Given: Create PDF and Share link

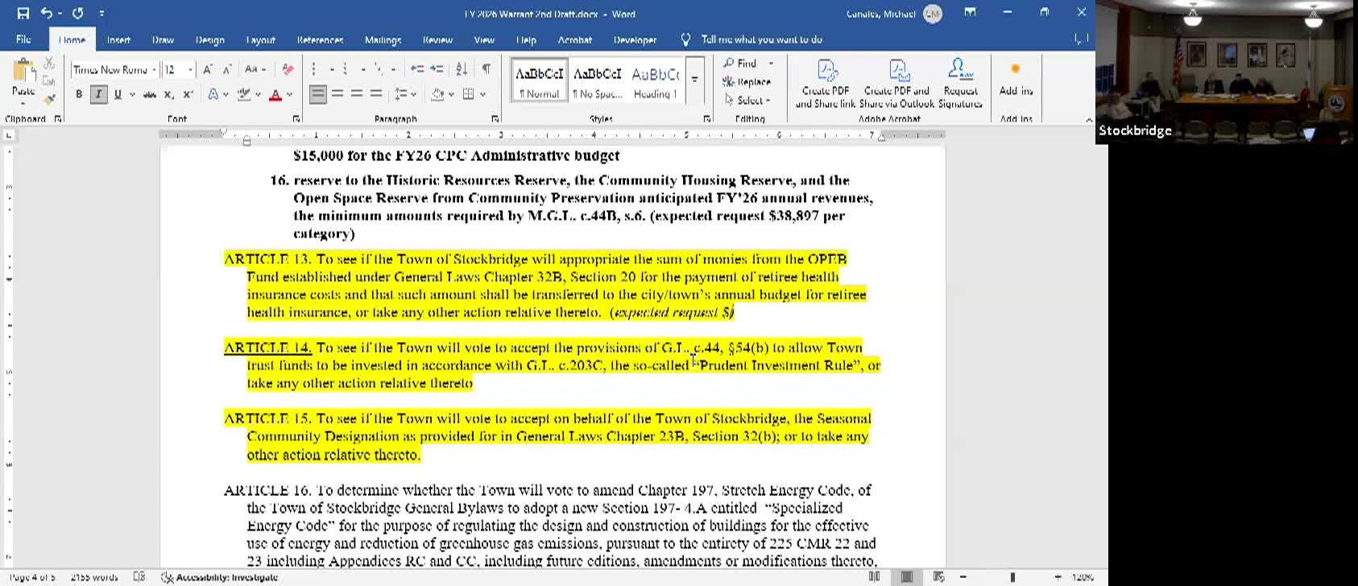Looking at the screenshot, I should (826, 84).
